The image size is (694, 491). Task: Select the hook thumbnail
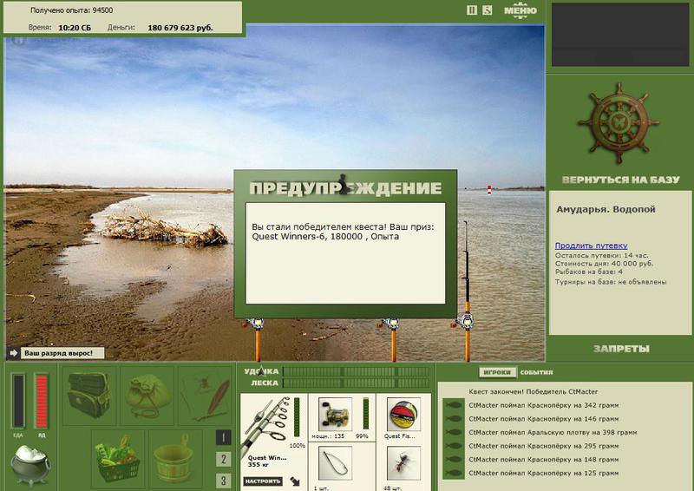click(335, 463)
